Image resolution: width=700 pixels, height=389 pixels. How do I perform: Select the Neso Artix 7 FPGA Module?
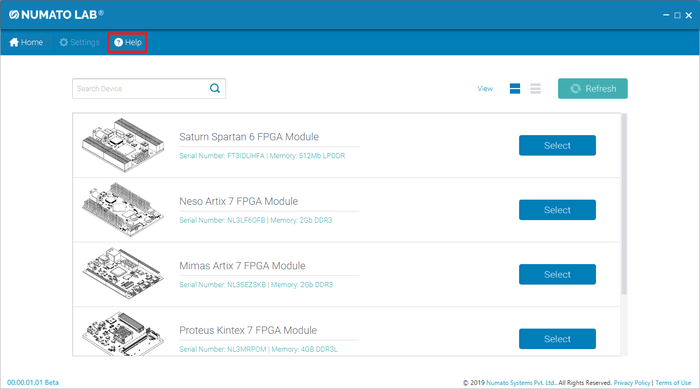coord(557,210)
